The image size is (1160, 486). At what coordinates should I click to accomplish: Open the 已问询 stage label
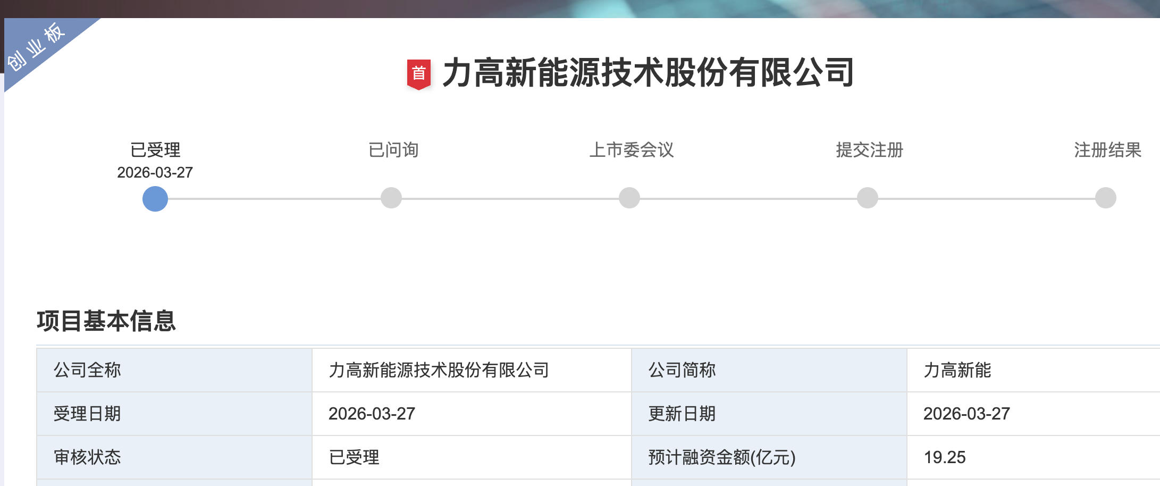393,150
